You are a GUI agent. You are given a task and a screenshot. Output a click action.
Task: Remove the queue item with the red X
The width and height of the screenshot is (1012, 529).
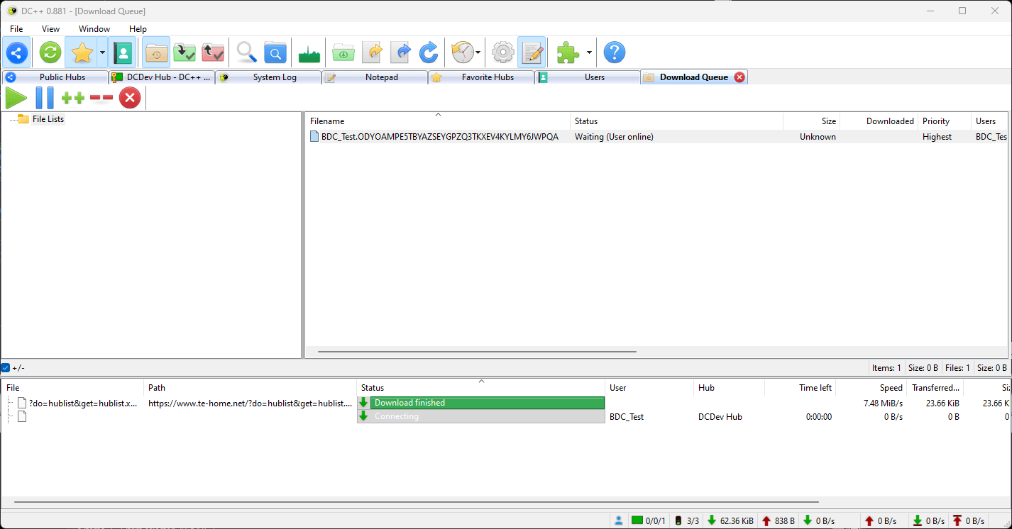(129, 98)
